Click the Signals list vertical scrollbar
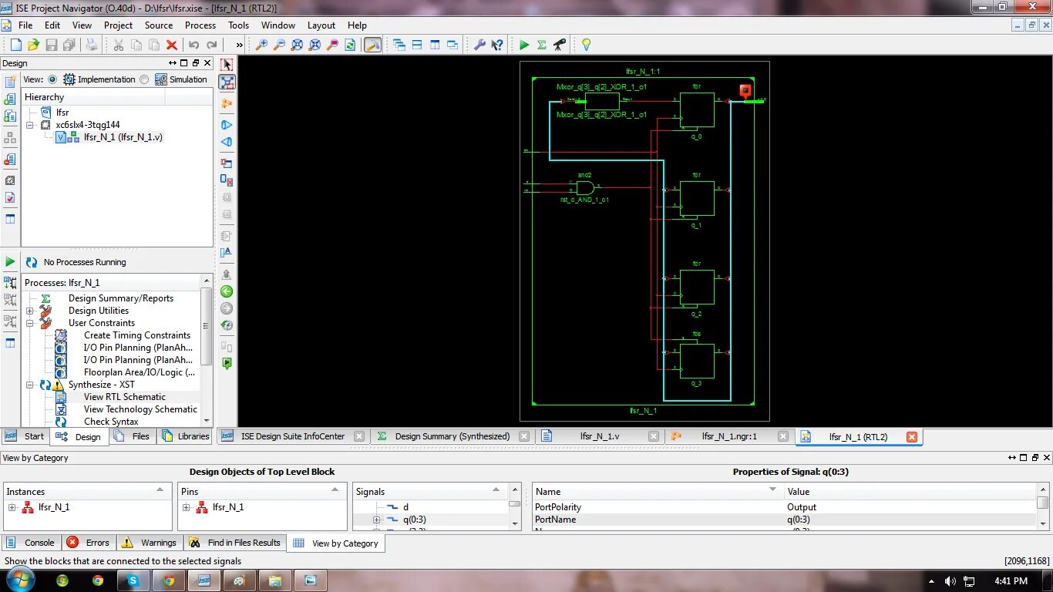The height and width of the screenshot is (592, 1053). pyautogui.click(x=514, y=506)
